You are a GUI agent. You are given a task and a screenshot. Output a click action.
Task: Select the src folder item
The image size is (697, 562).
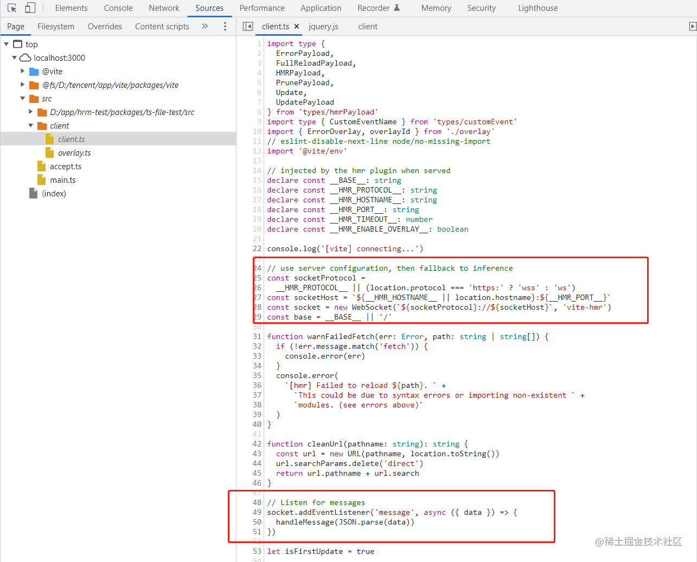click(47, 99)
